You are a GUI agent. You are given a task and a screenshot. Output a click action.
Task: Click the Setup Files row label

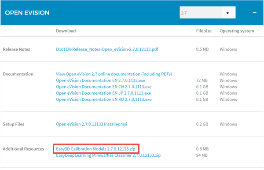(14, 124)
